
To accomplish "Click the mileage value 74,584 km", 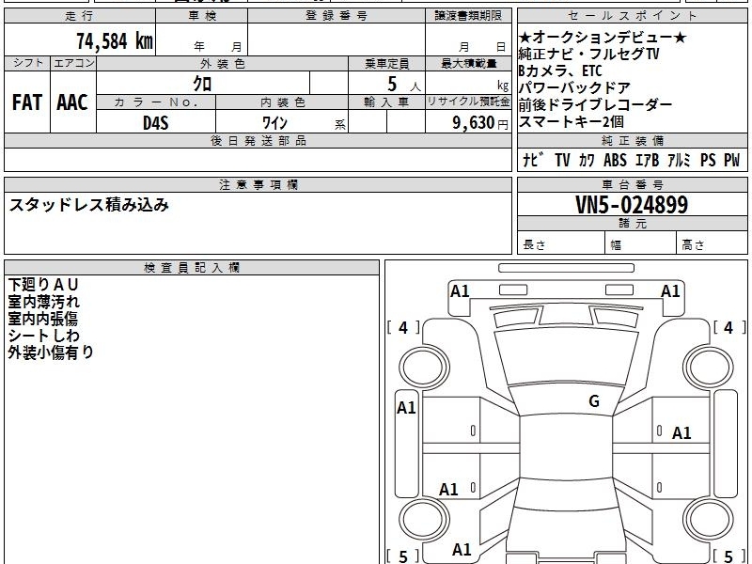I will pyautogui.click(x=115, y=40).
